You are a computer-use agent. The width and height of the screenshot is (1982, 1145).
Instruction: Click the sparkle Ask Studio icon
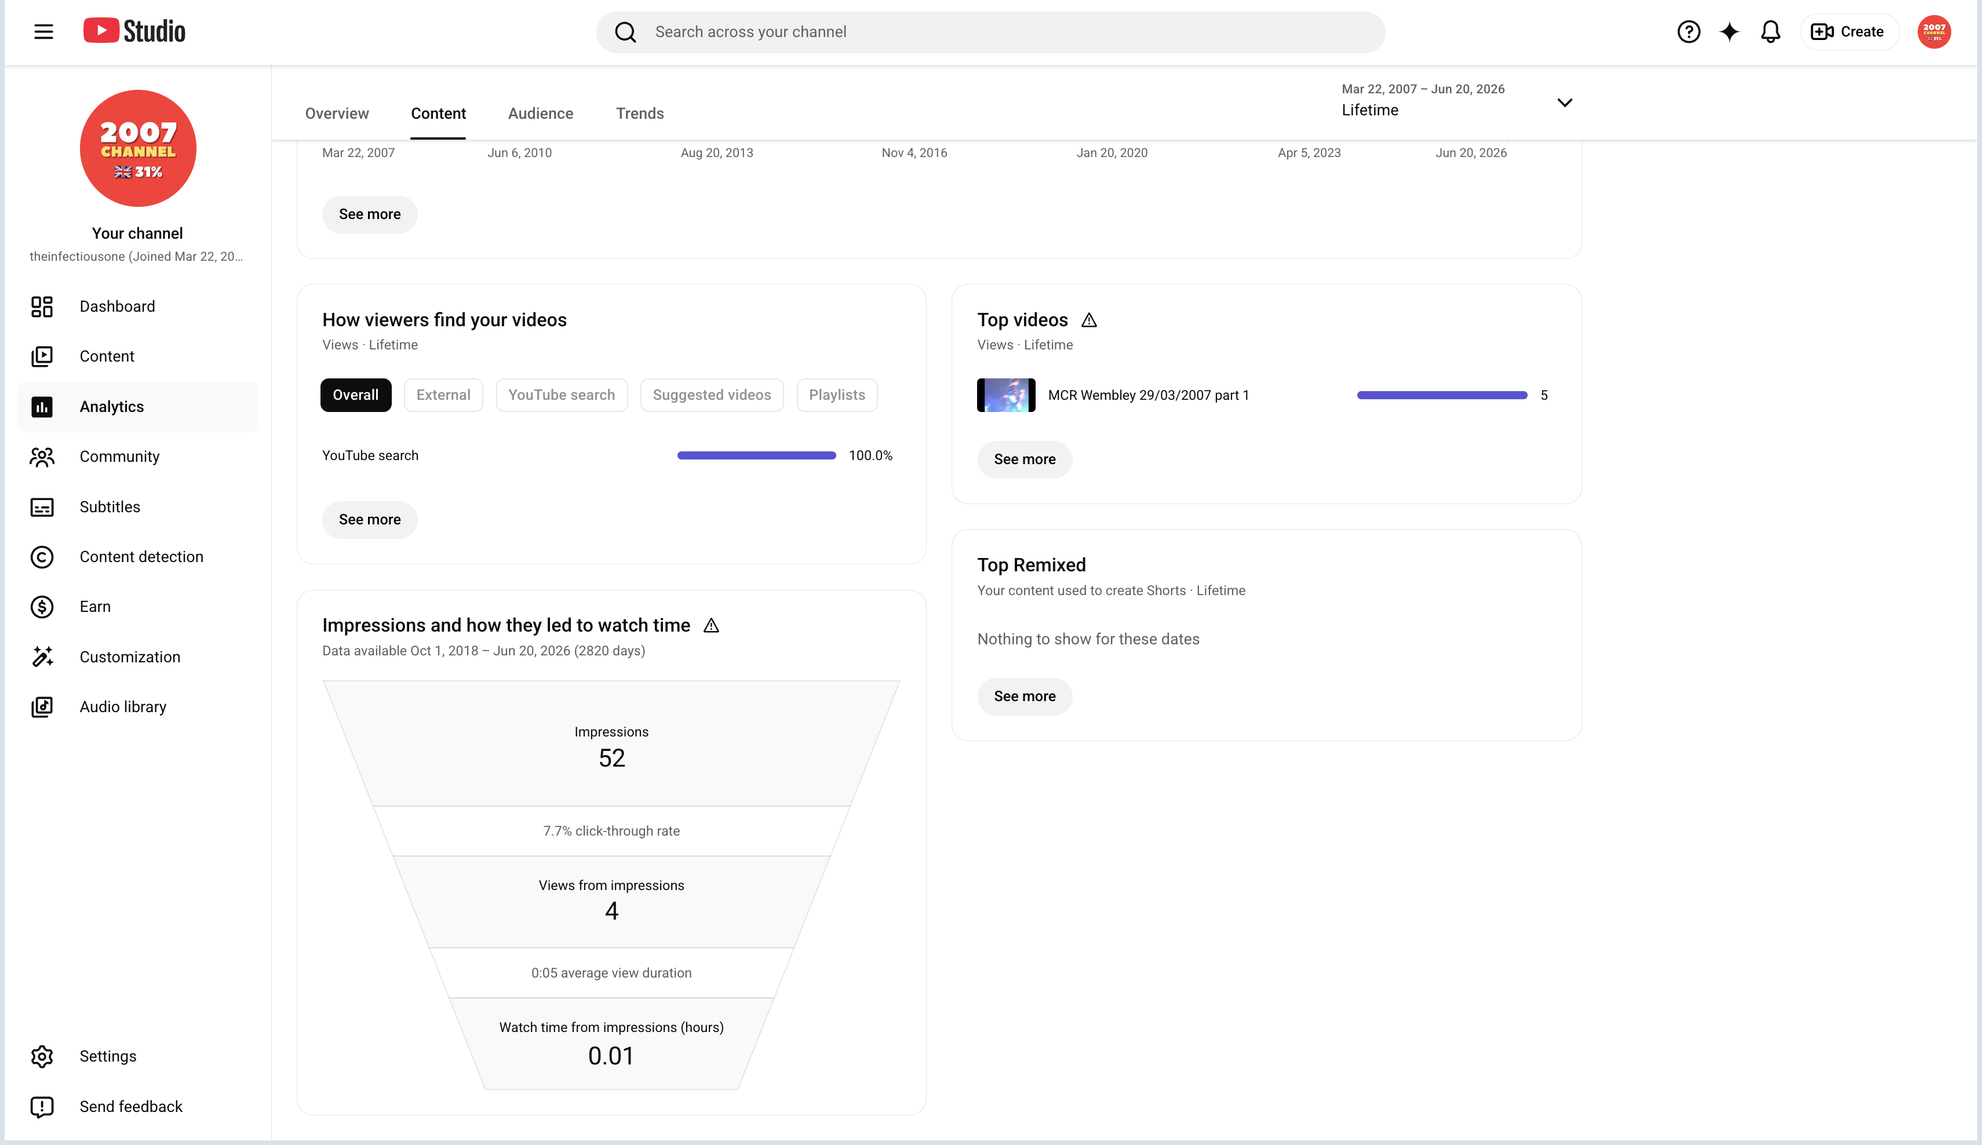(x=1729, y=31)
